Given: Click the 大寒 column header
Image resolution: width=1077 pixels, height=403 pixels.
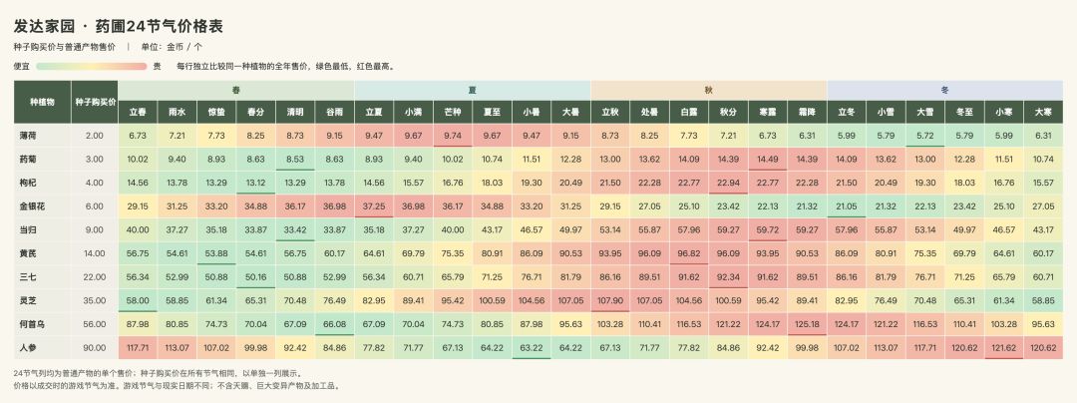Looking at the screenshot, I should [1043, 112].
